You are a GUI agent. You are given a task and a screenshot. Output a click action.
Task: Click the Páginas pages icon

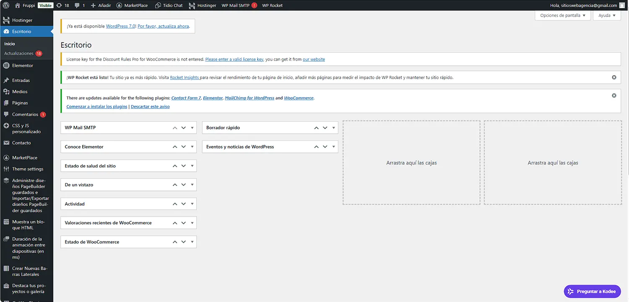(x=6, y=103)
